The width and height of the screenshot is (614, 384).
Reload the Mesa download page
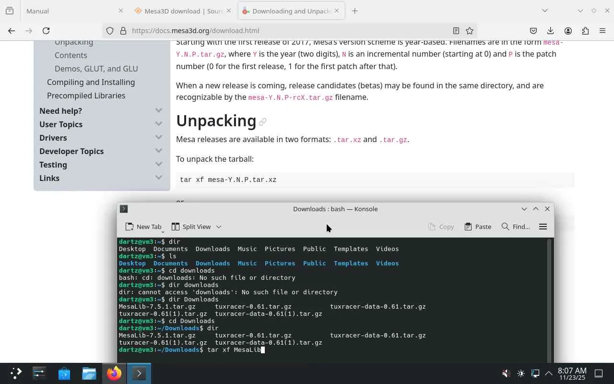tap(46, 31)
